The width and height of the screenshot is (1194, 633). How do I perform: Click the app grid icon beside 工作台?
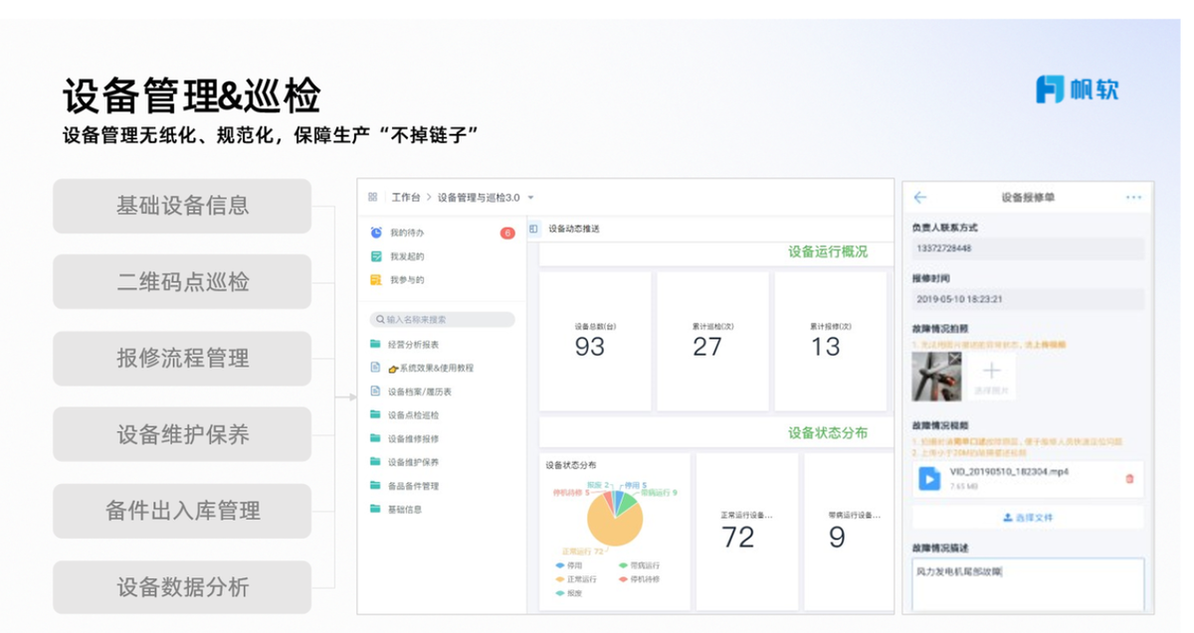[372, 197]
